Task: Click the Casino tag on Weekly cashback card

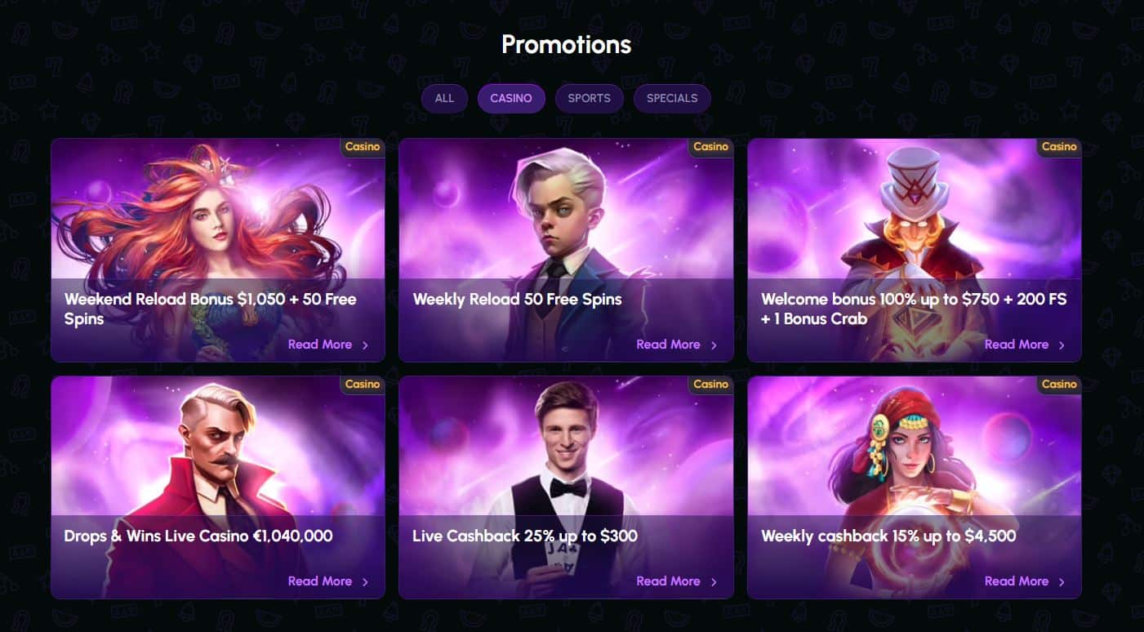Action: tap(1059, 384)
